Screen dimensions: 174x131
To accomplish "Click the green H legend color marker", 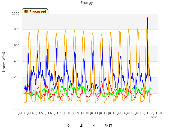I will pyautogui.click(x=88, y=126).
